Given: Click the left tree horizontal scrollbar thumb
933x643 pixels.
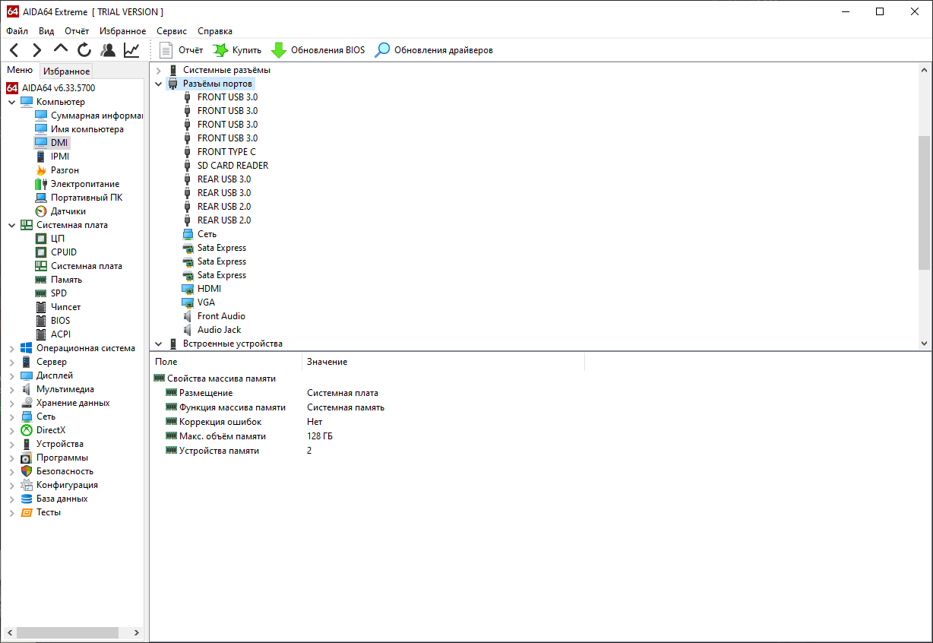Looking at the screenshot, I should tap(67, 632).
